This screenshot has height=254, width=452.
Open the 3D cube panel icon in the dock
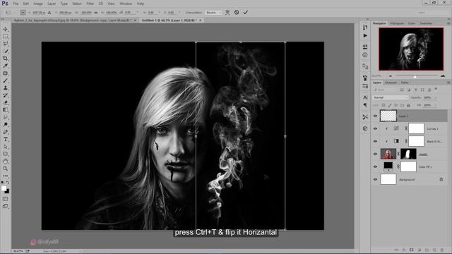365,128
